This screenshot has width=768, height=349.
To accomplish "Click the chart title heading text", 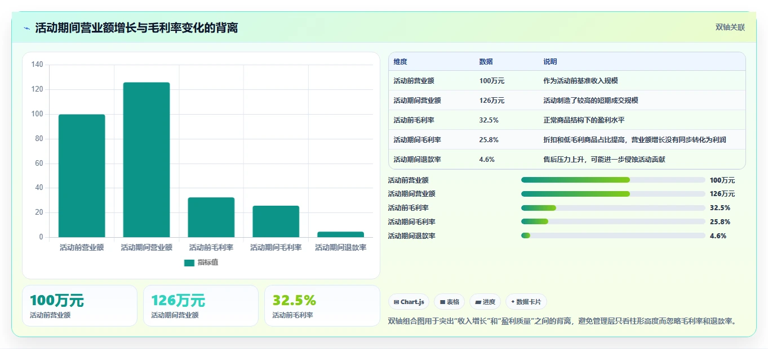I will (136, 28).
